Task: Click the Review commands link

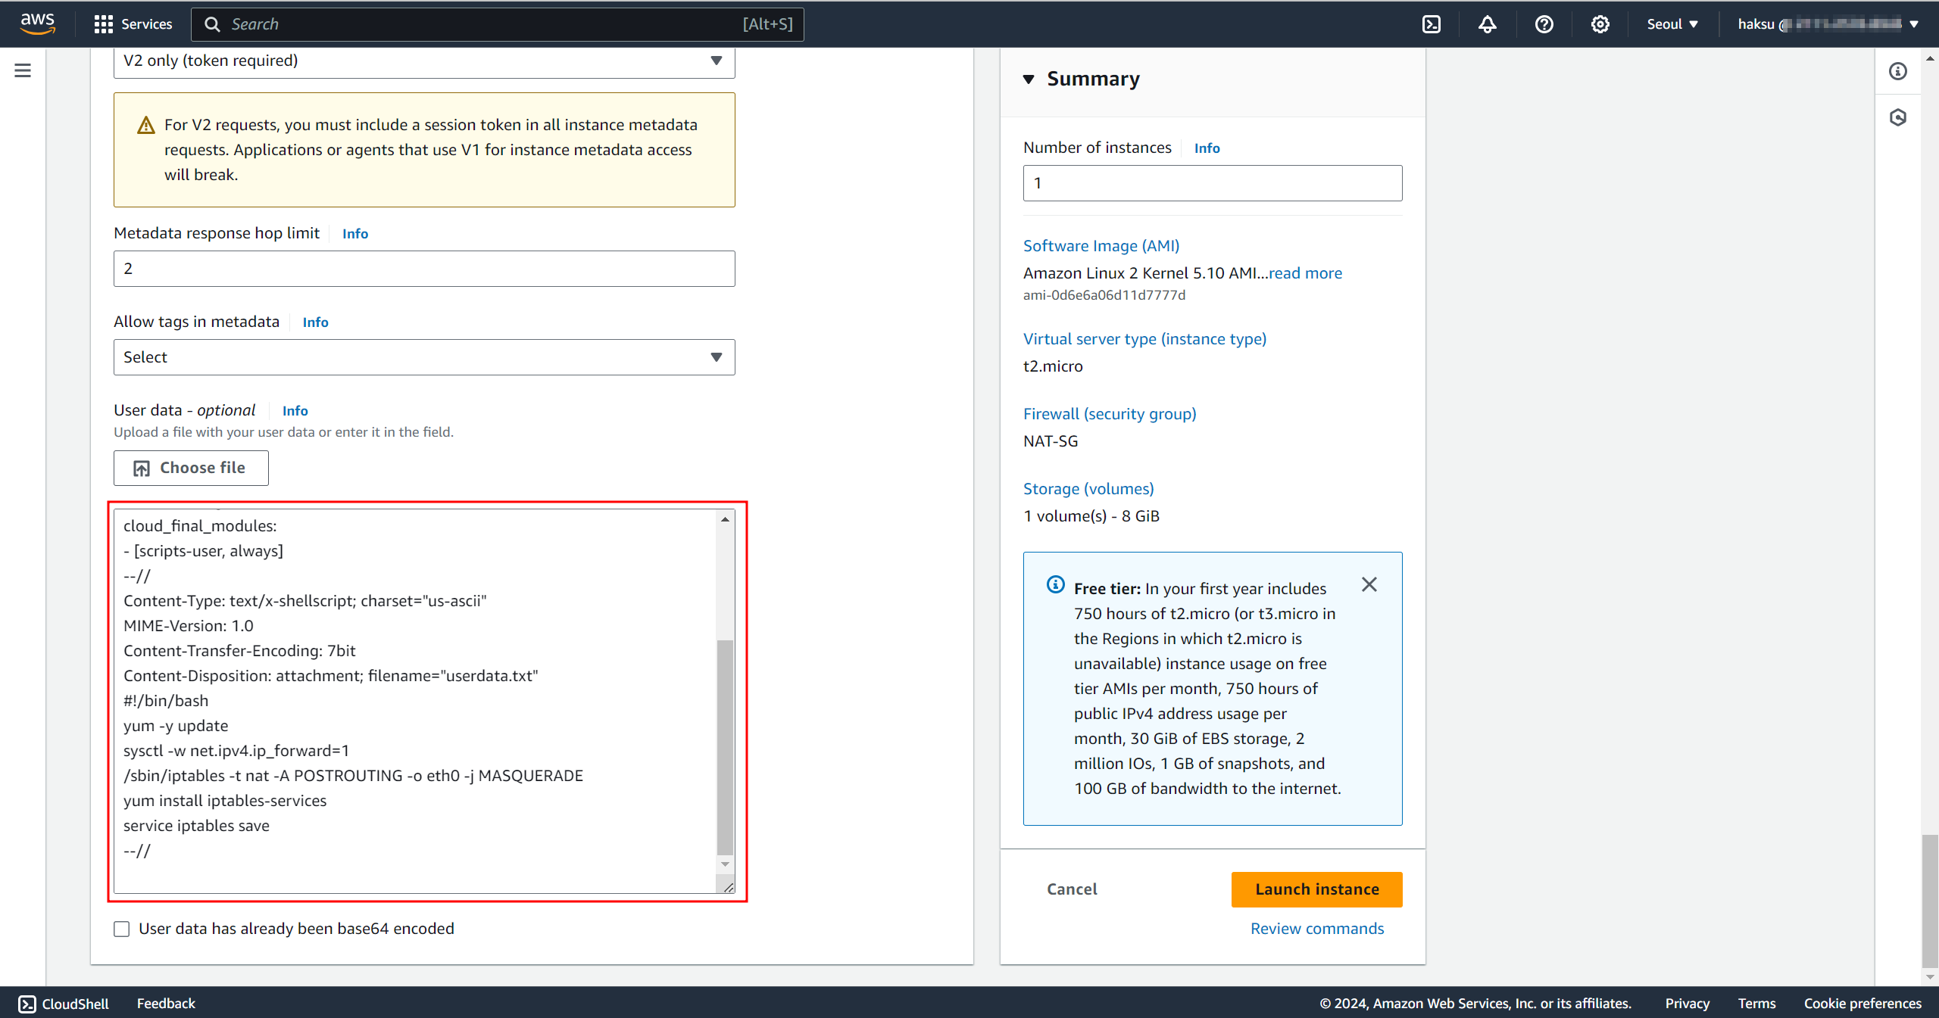Action: pos(1316,929)
